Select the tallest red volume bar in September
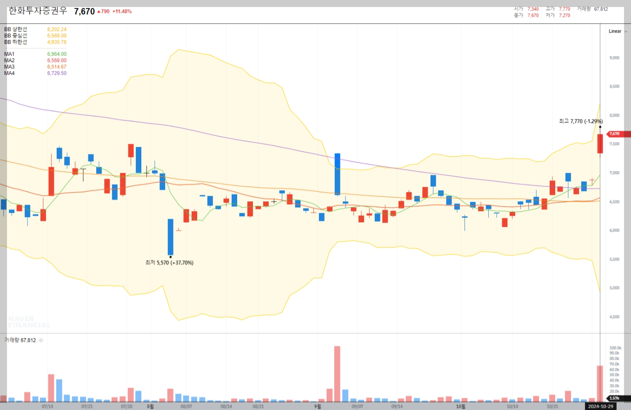 [x=337, y=374]
